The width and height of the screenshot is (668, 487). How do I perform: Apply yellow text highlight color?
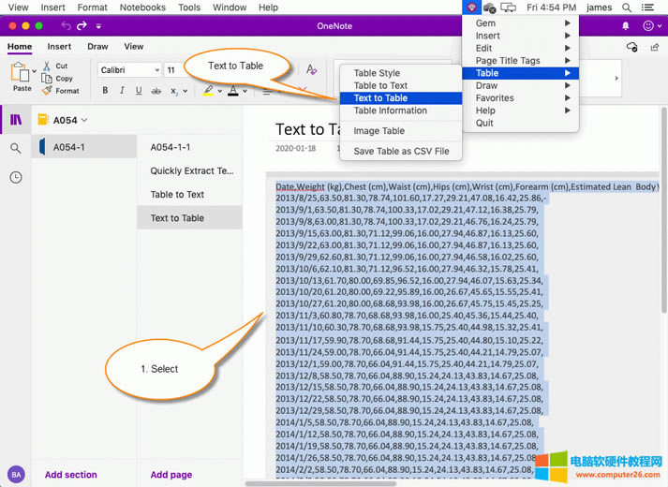[x=208, y=90]
